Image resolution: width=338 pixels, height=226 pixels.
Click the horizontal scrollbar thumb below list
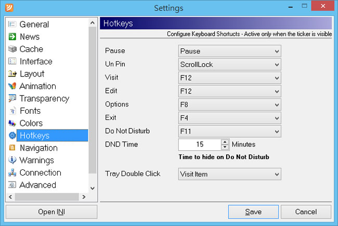click(47, 197)
